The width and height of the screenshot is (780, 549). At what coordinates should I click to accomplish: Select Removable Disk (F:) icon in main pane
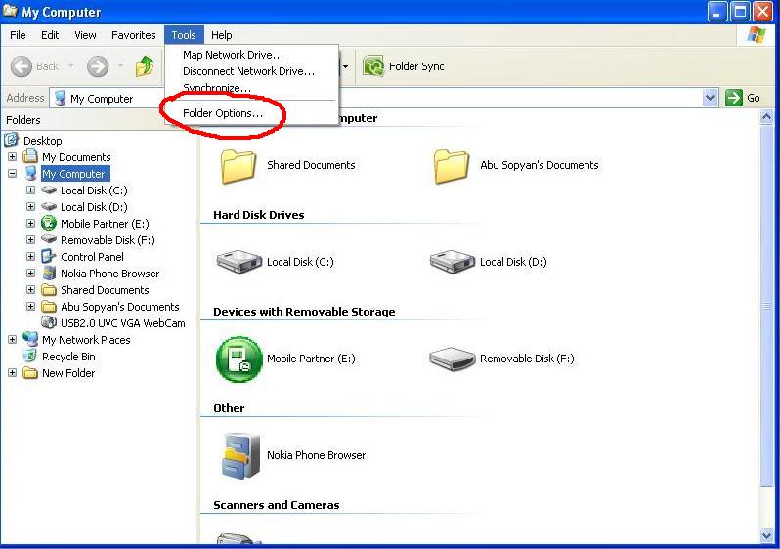click(452, 359)
